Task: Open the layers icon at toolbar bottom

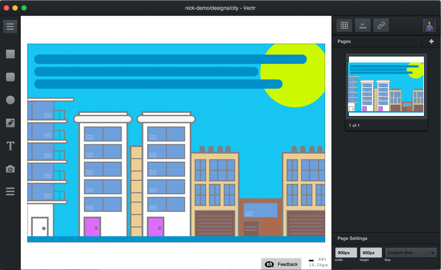Action: (x=10, y=192)
